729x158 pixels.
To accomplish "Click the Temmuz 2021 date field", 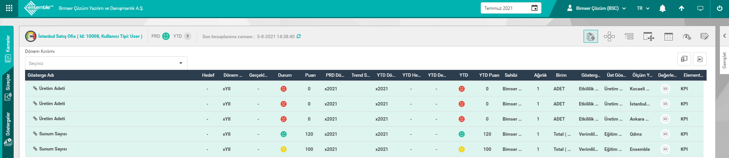I will (x=510, y=8).
